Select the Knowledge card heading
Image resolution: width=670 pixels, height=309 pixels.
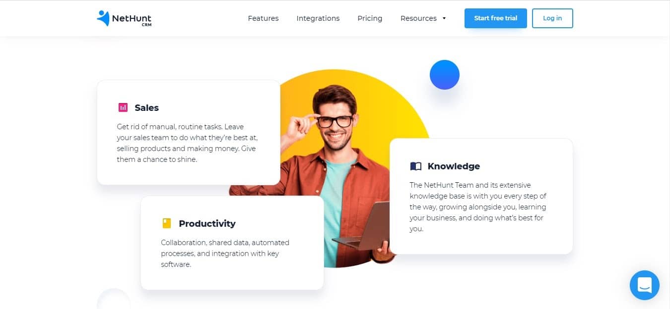(x=454, y=166)
